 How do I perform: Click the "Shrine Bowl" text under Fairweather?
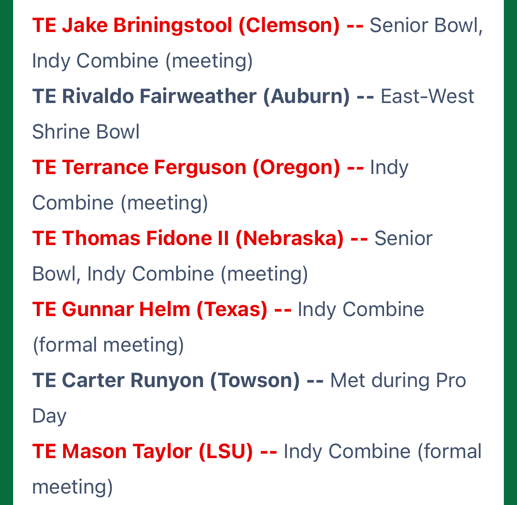point(86,132)
